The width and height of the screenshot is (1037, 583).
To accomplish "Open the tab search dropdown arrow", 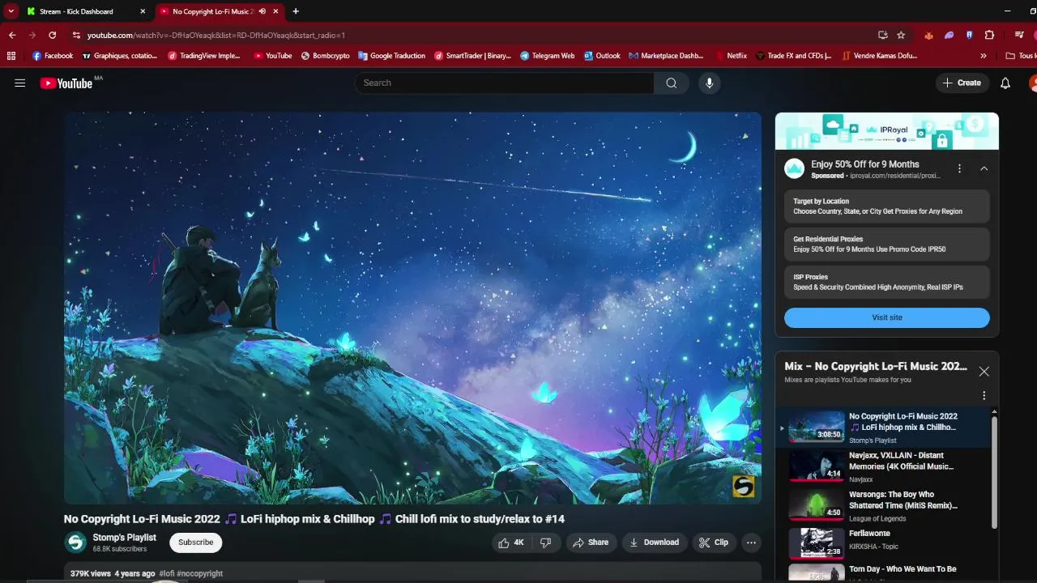I will pos(11,11).
